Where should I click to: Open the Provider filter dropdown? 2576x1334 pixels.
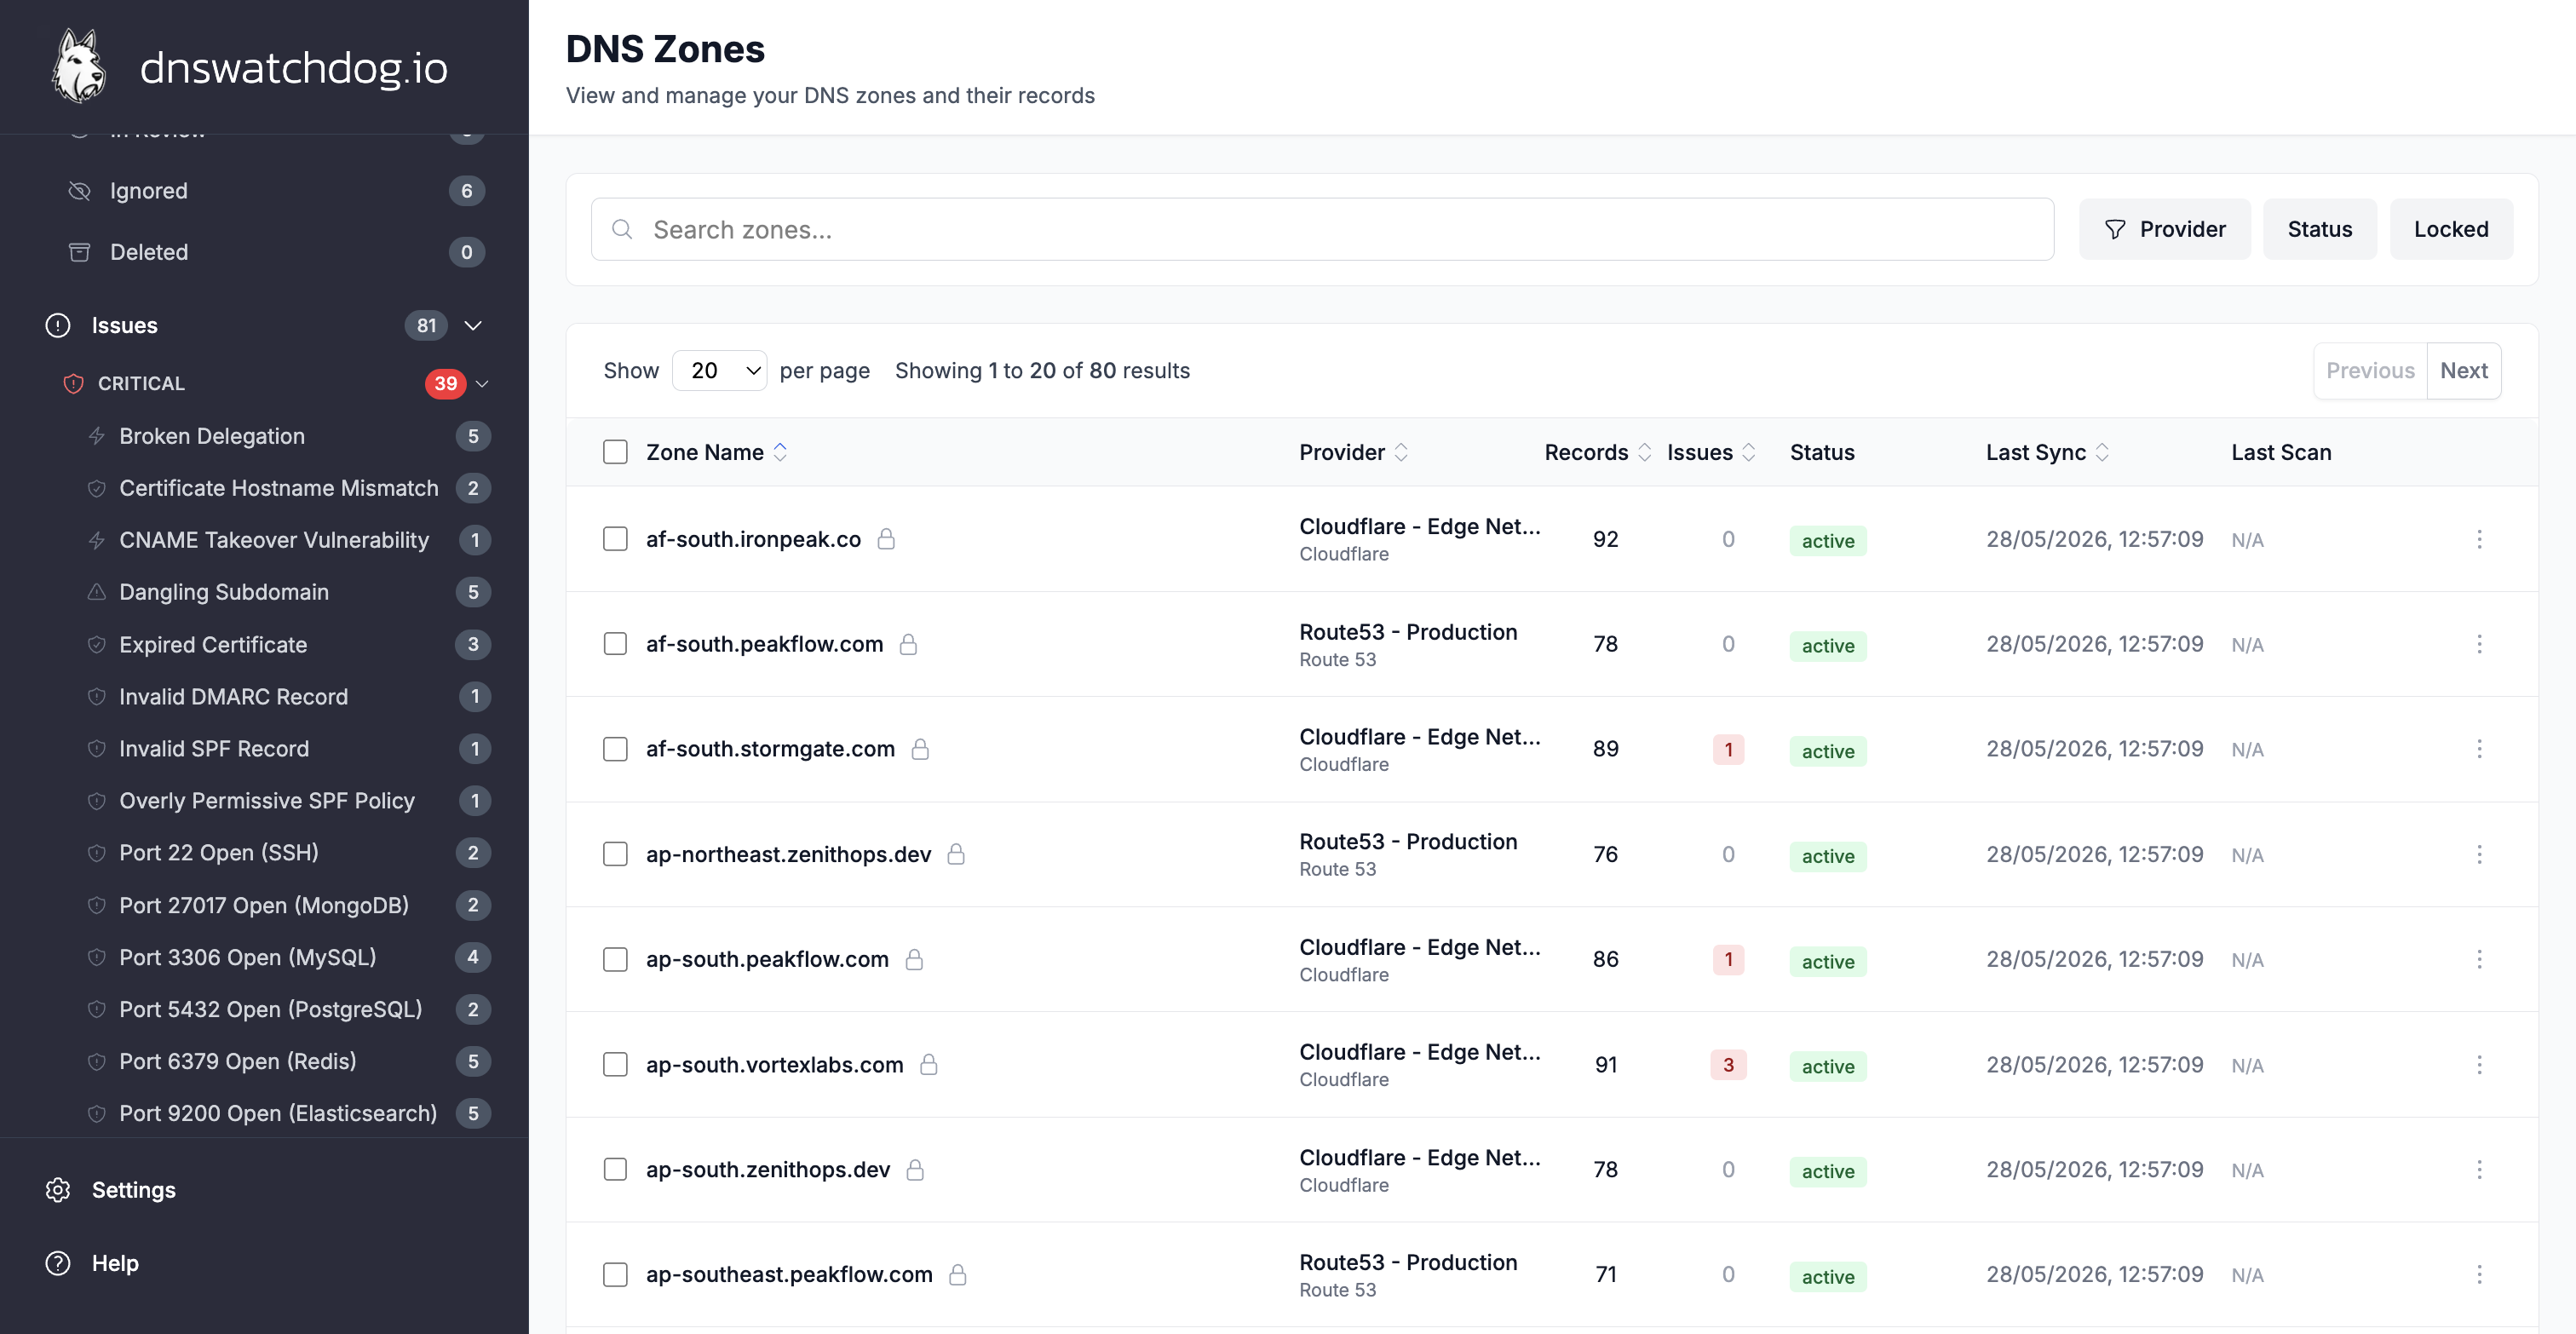click(x=2165, y=229)
